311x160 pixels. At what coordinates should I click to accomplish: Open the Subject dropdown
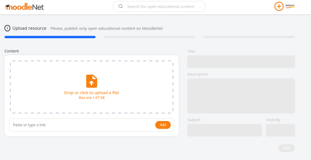click(x=224, y=130)
